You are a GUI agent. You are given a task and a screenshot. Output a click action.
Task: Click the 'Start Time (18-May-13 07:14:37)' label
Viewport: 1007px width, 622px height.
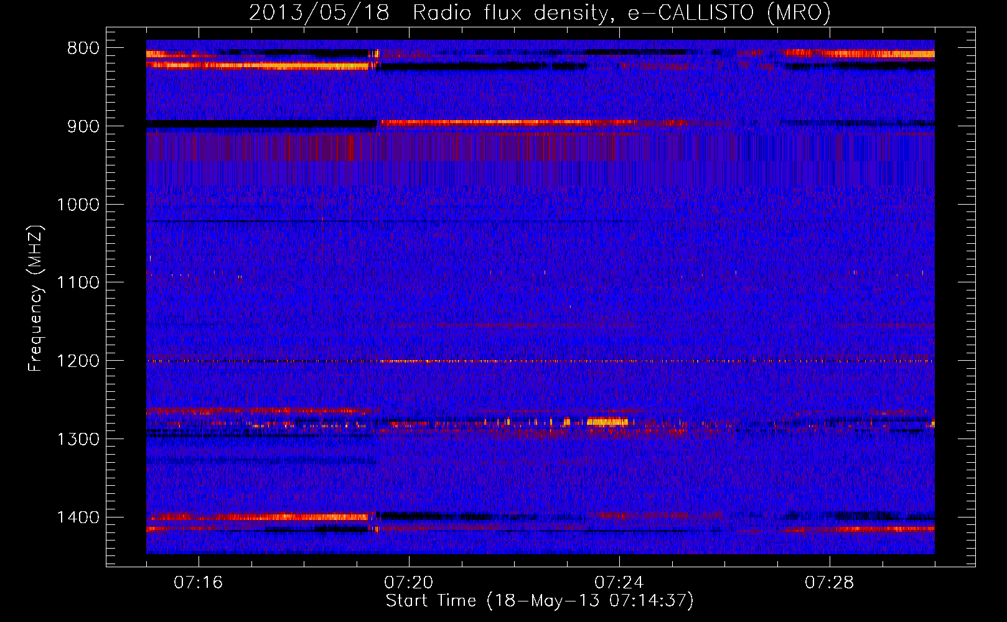click(x=540, y=601)
